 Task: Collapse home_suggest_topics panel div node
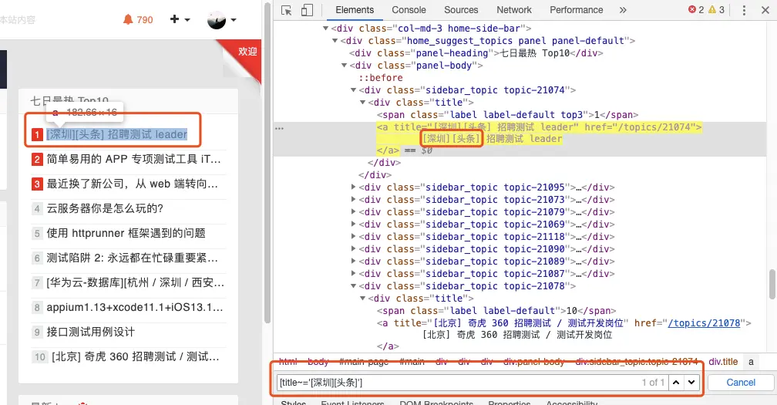point(335,41)
